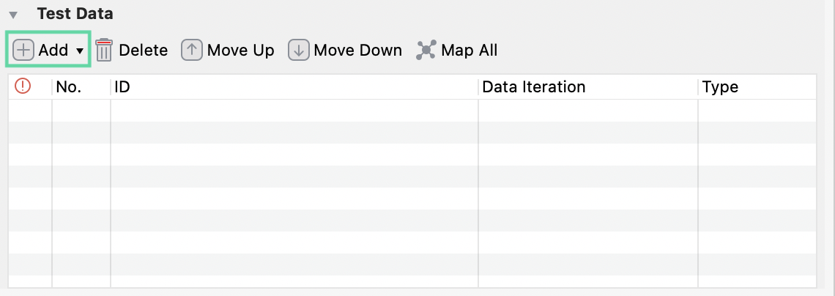The image size is (835, 296).
Task: Open the Add dropdown arrow
Action: pyautogui.click(x=80, y=51)
